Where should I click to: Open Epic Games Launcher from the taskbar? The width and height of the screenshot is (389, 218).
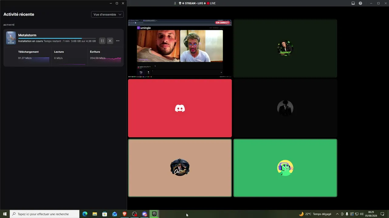(154, 214)
